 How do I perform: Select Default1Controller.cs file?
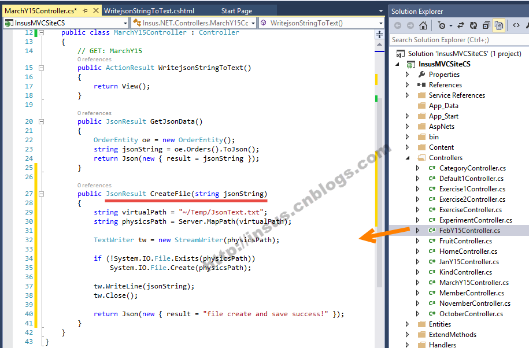click(x=471, y=179)
